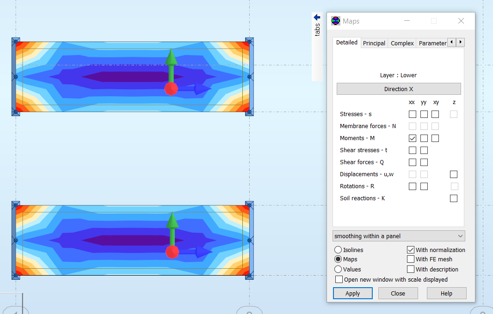Open the Complex tab
Screen dimensions: 493x314
coord(402,43)
